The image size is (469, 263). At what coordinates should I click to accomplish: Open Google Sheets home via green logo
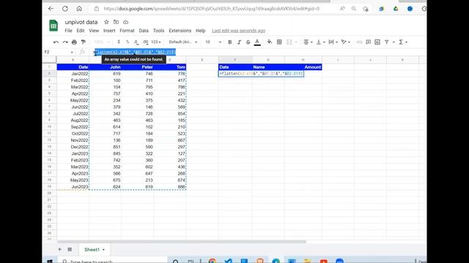tap(53, 26)
